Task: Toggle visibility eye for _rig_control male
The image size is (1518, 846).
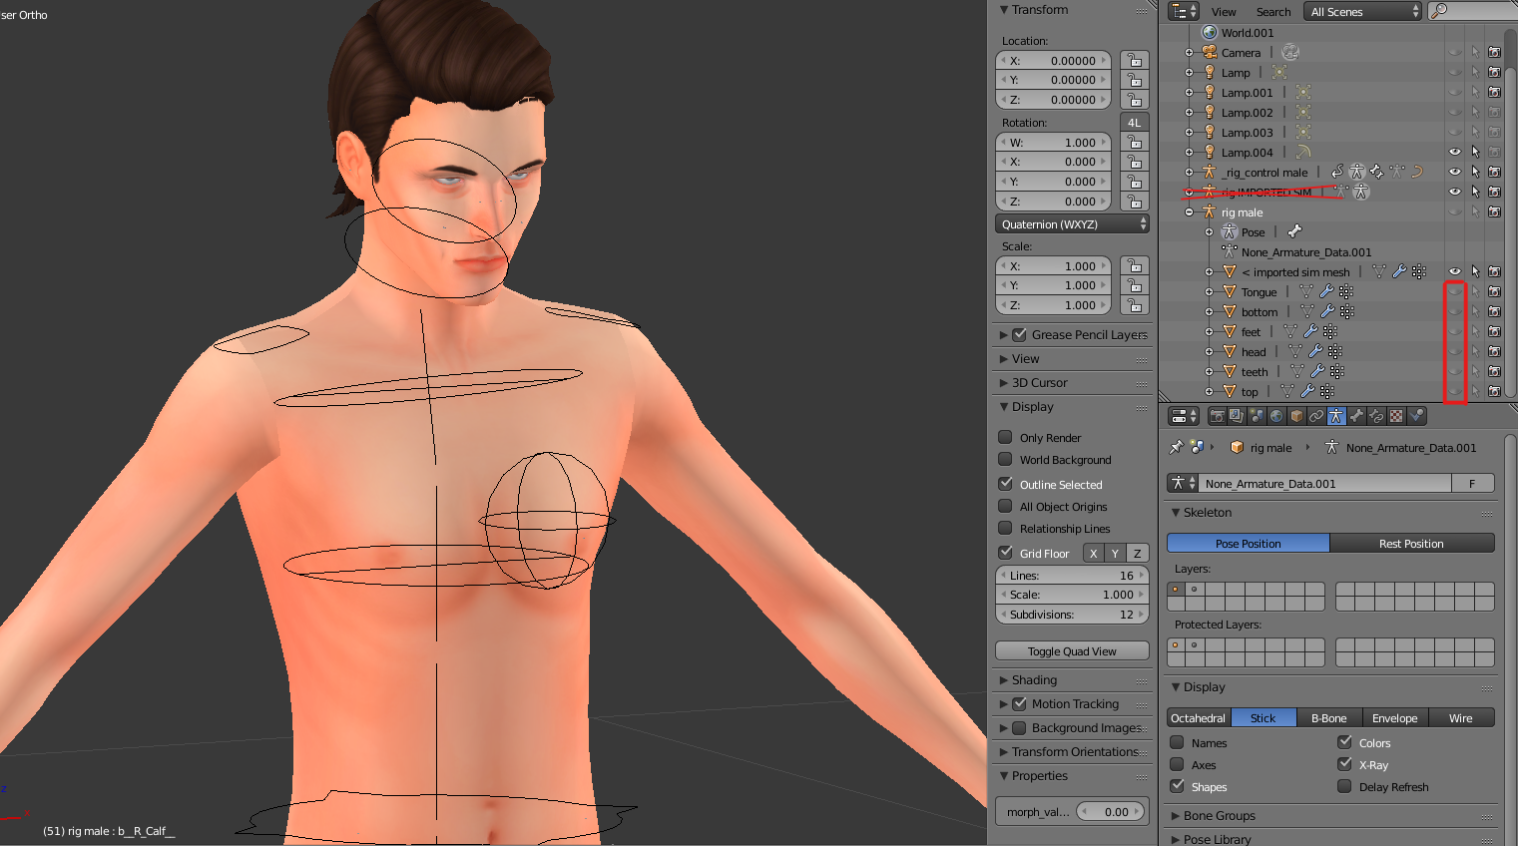Action: pos(1455,172)
